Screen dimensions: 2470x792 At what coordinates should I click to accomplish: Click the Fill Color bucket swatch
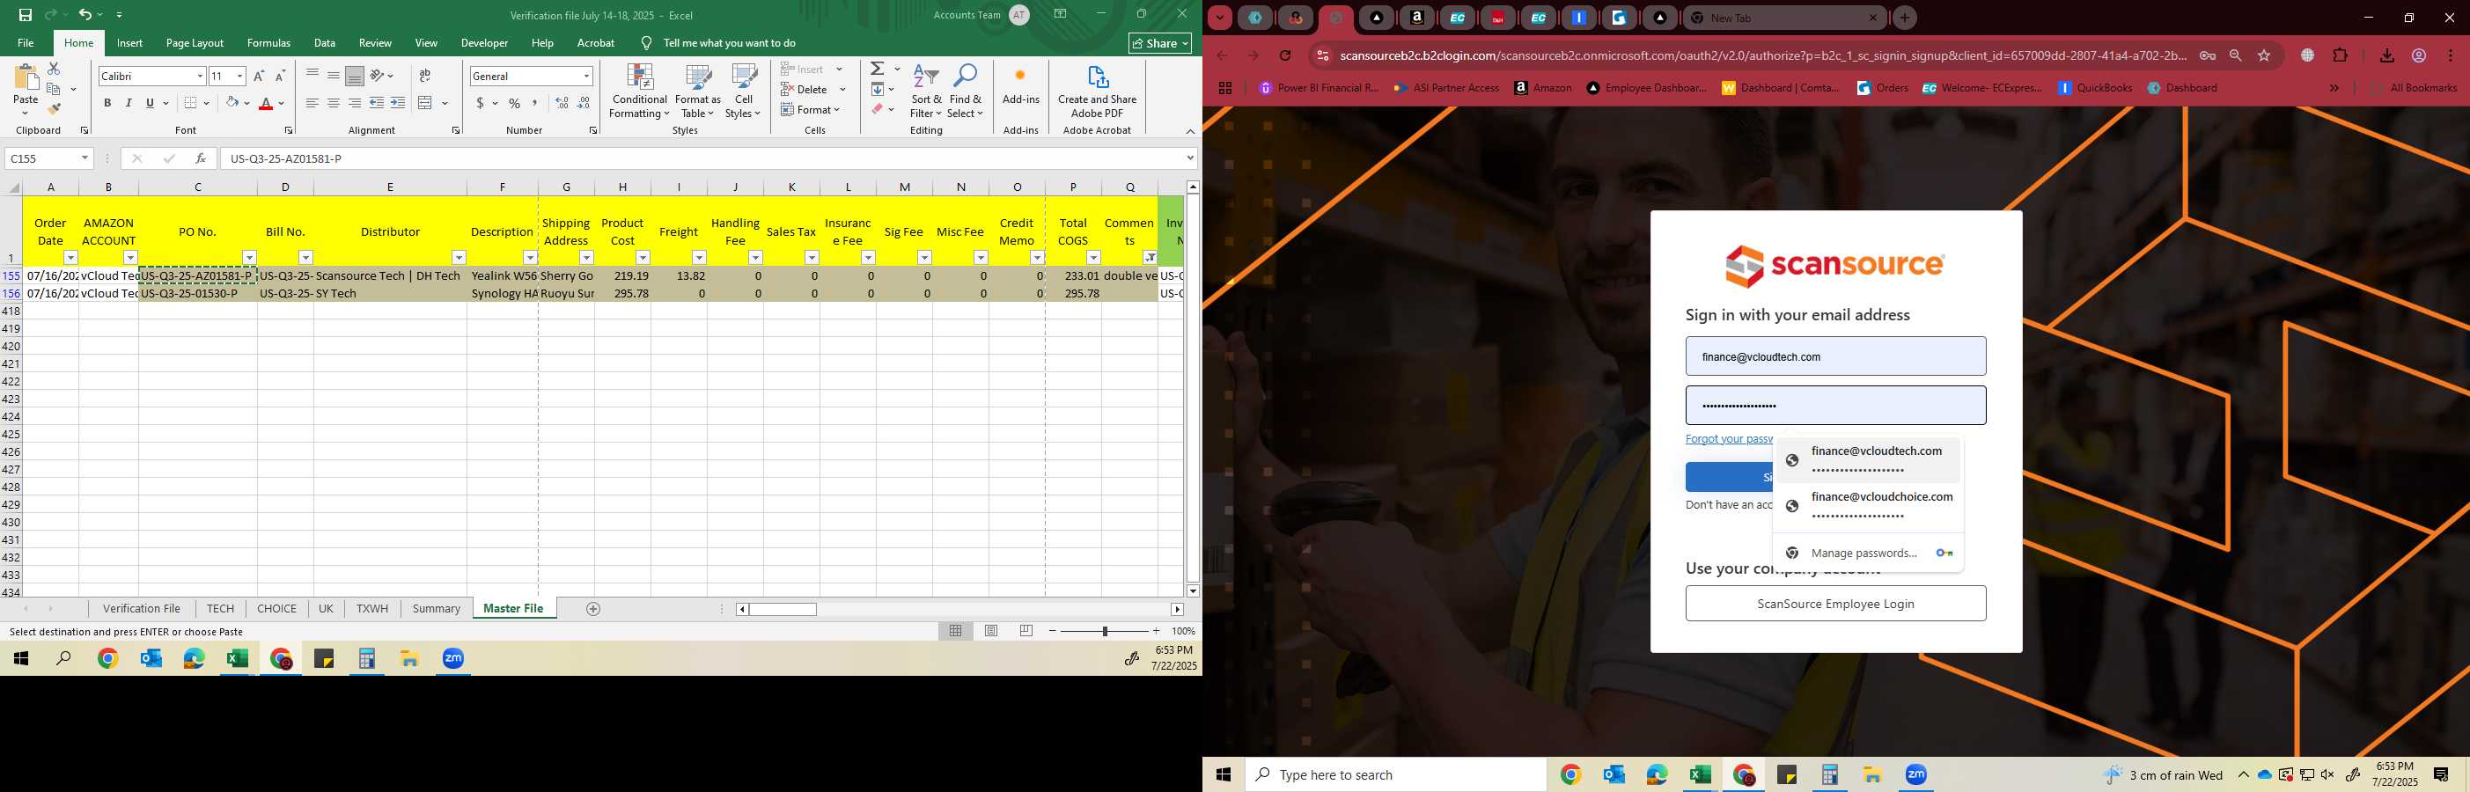pos(232,103)
